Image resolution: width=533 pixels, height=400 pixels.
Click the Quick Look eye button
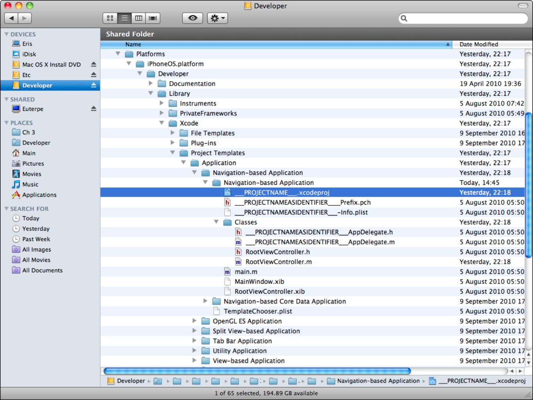click(193, 18)
